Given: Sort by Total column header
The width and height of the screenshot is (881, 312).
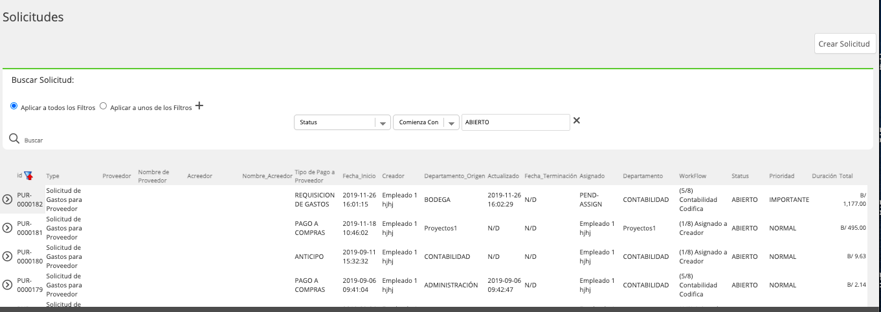Looking at the screenshot, I should 846,176.
